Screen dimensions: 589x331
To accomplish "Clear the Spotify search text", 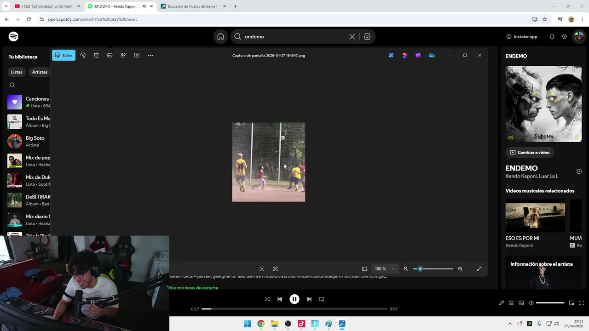I will pyautogui.click(x=352, y=37).
